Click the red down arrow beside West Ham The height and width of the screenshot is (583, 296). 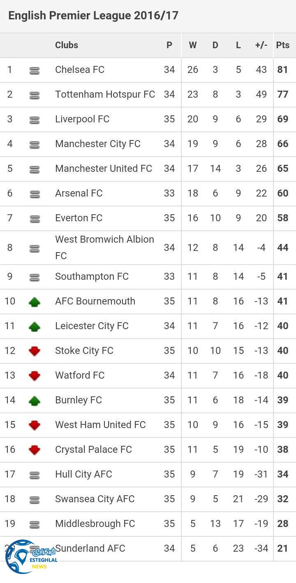35,425
